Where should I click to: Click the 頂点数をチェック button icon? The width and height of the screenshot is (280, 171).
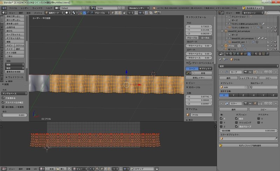pyautogui.click(x=244, y=8)
